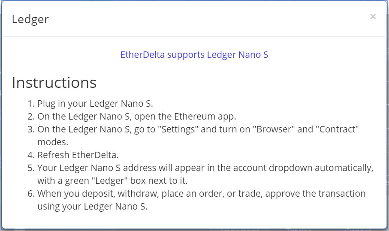Image resolution: width=389 pixels, height=231 pixels.
Task: Click the quoted word "Contract" in step 3
Action: tap(337, 129)
